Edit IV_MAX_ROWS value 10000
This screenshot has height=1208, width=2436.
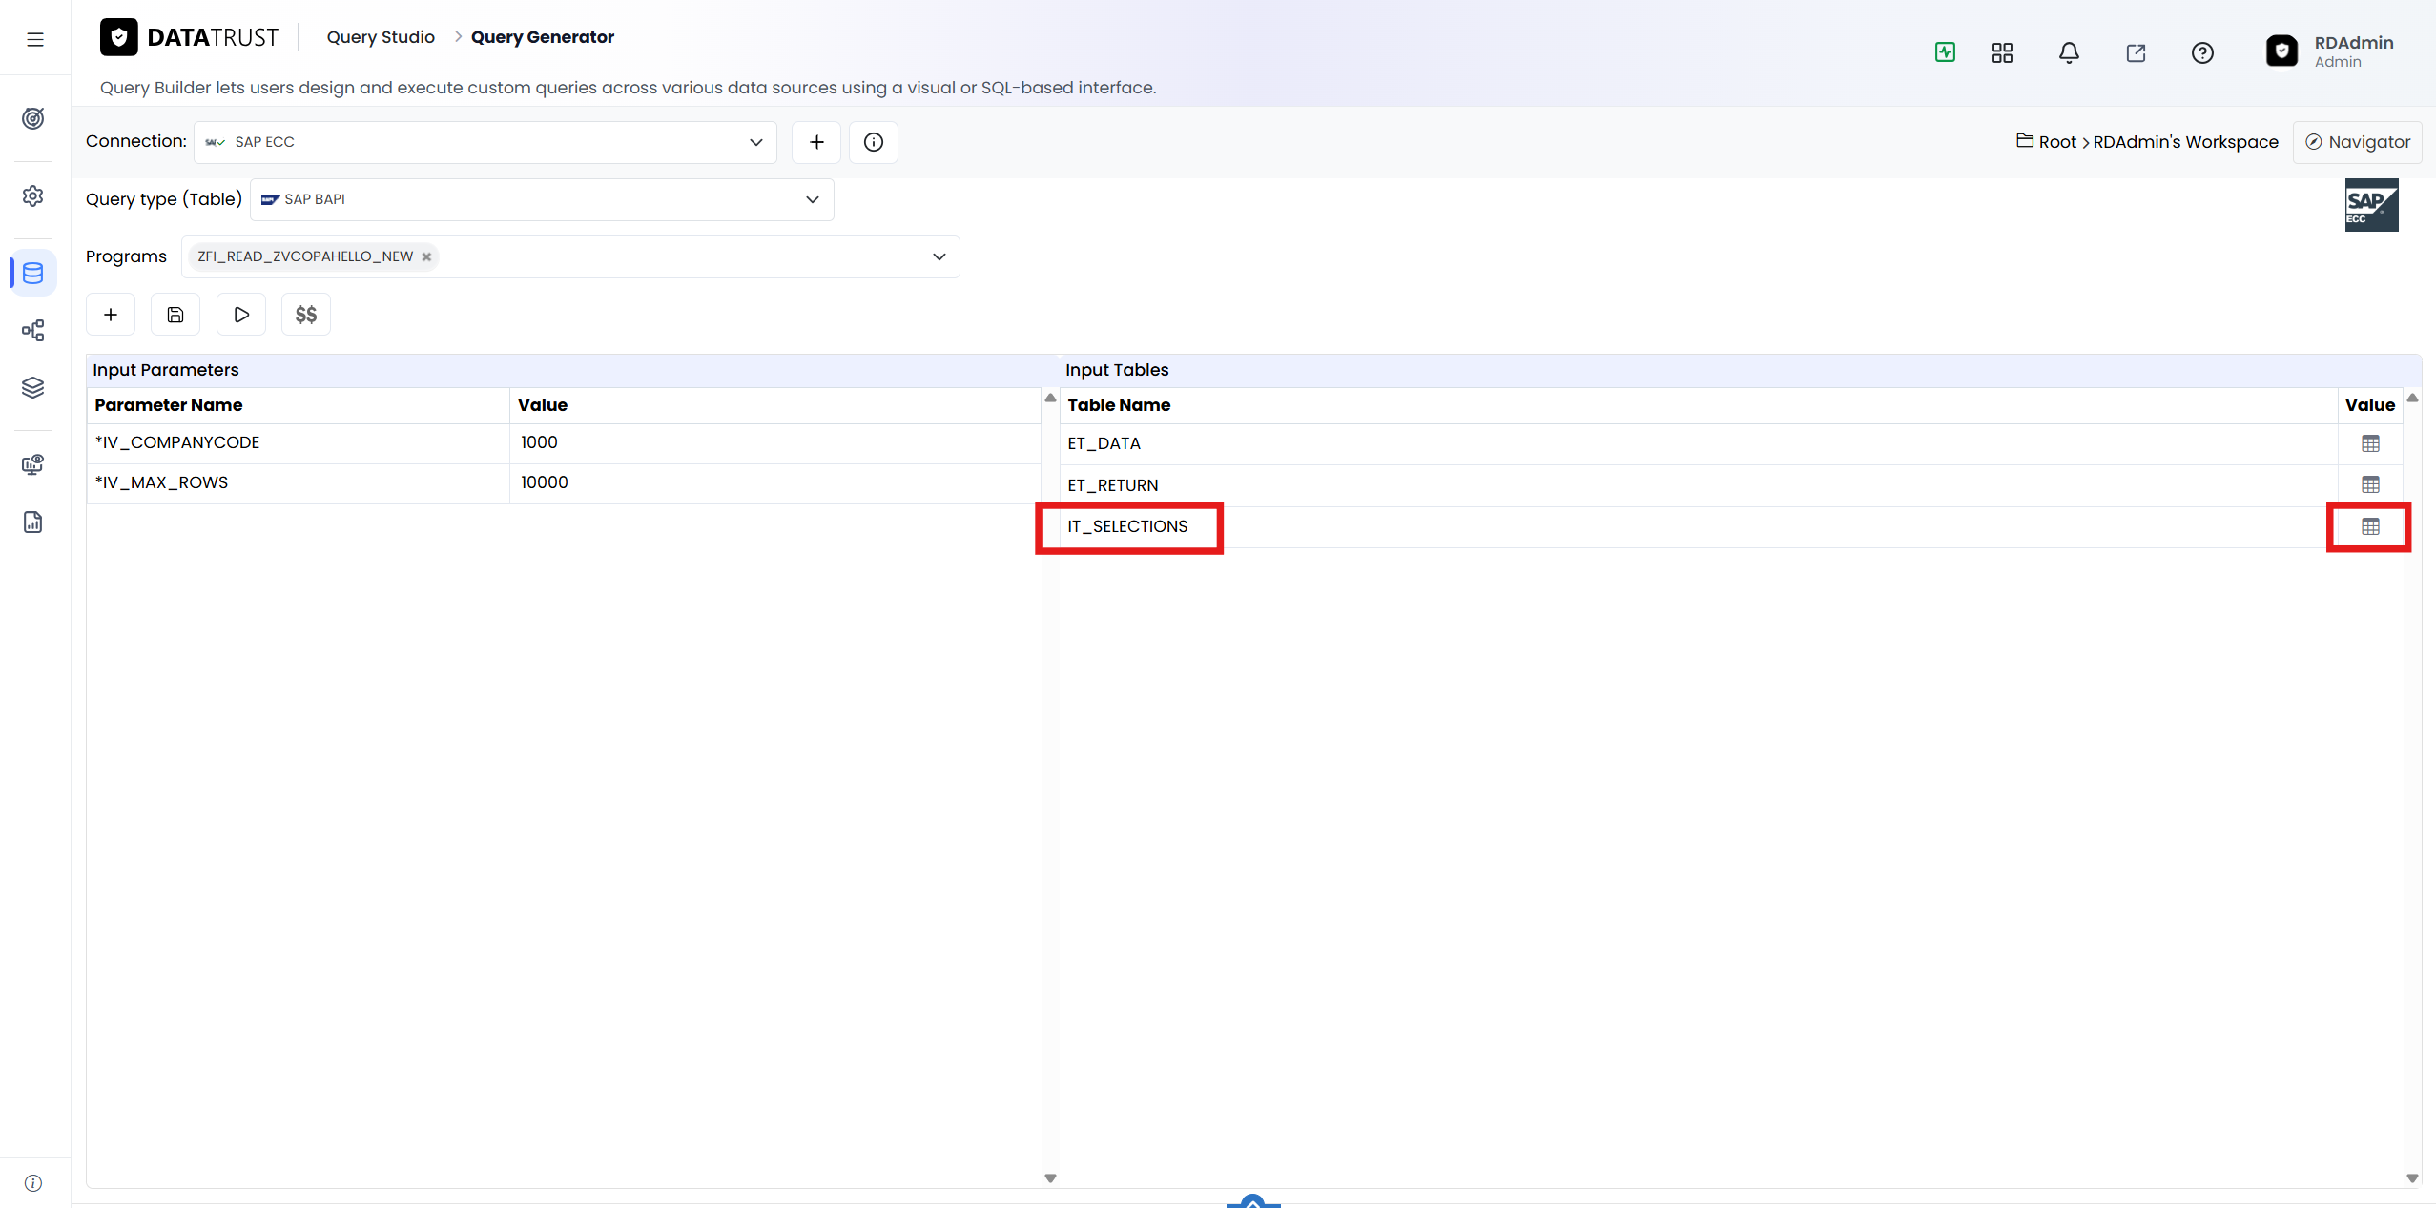[774, 482]
